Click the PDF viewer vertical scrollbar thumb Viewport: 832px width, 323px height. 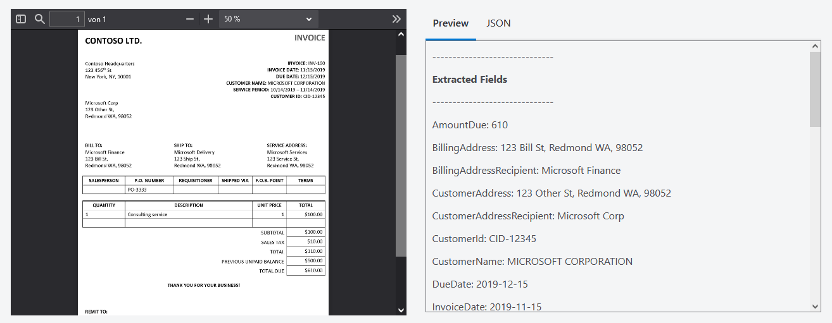point(400,155)
